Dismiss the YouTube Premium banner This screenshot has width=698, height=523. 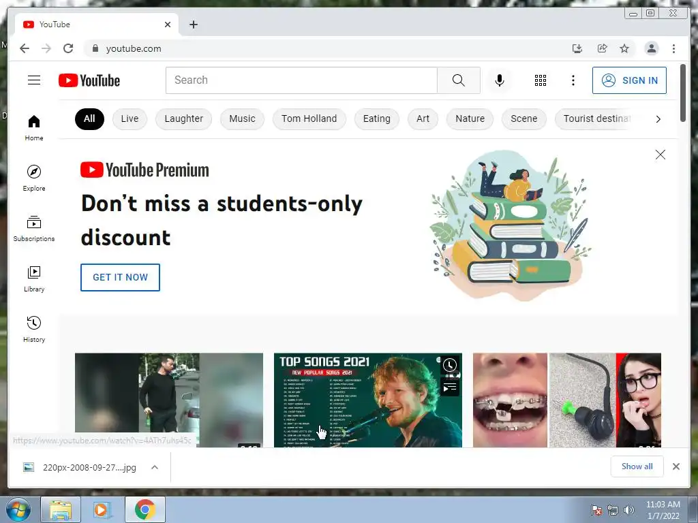[x=660, y=155]
